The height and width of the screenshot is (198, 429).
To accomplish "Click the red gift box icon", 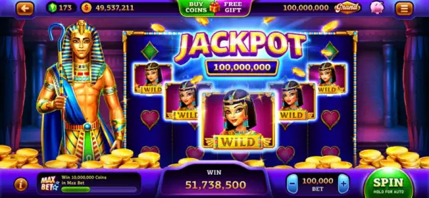I will (215, 7).
